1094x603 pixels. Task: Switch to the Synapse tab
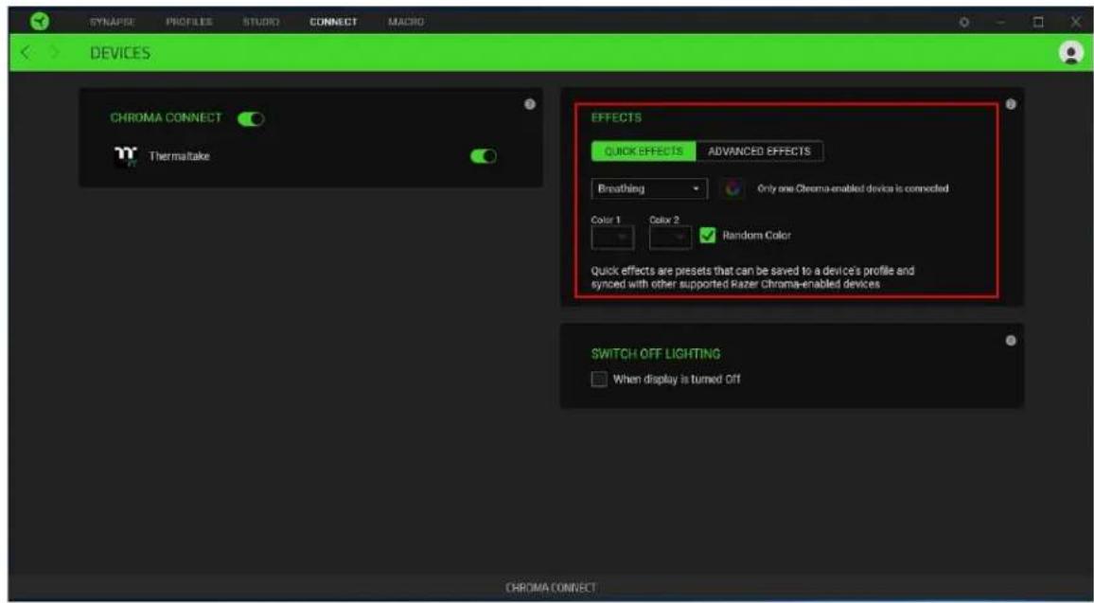(x=112, y=23)
